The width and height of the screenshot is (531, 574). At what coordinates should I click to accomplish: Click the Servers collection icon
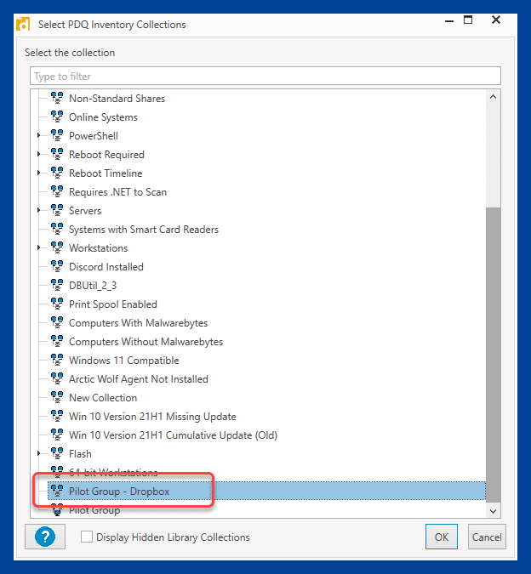(x=57, y=210)
